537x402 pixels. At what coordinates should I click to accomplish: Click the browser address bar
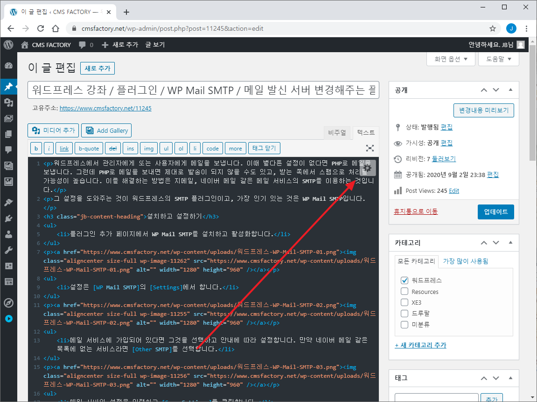(x=279, y=28)
